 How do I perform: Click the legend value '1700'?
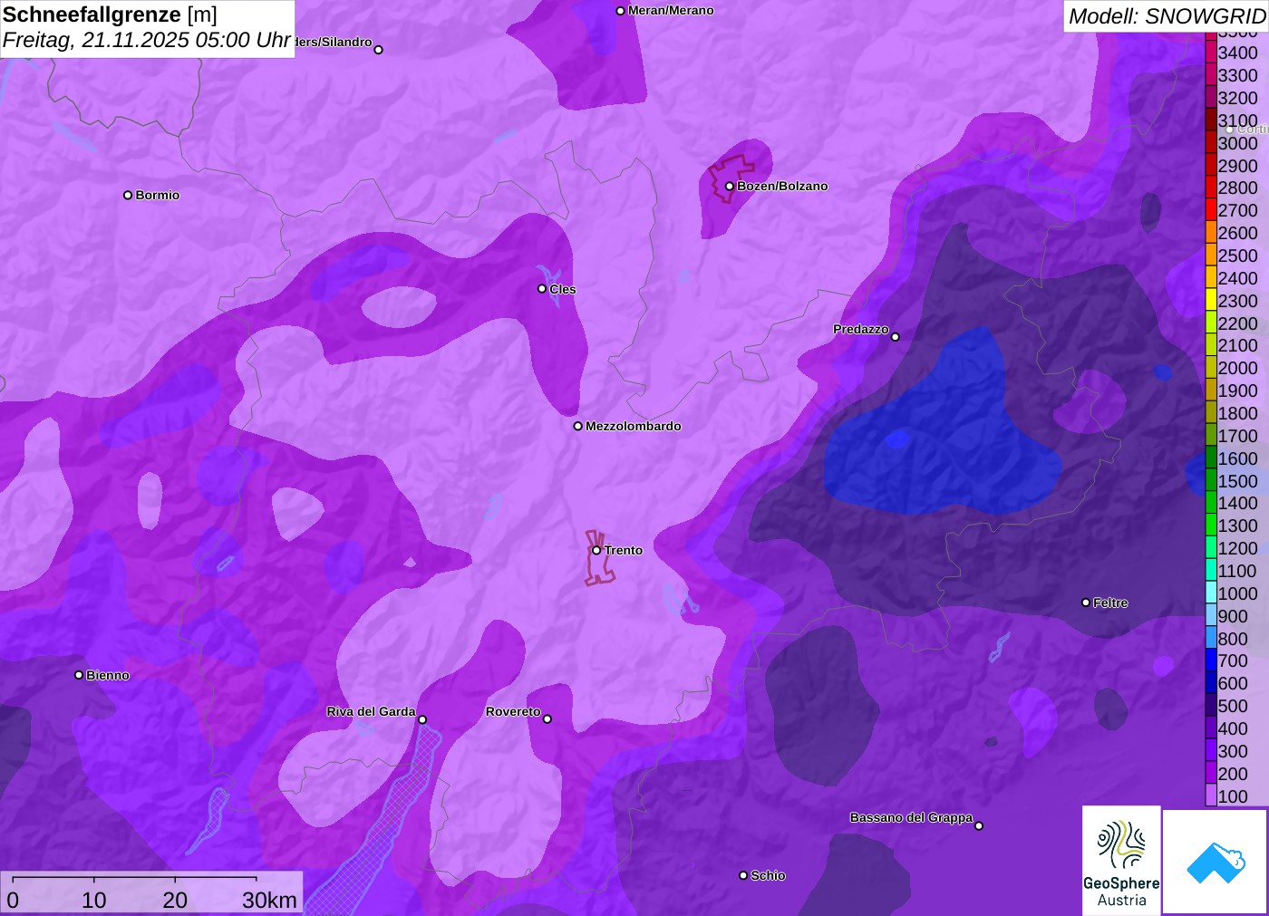click(x=1237, y=436)
